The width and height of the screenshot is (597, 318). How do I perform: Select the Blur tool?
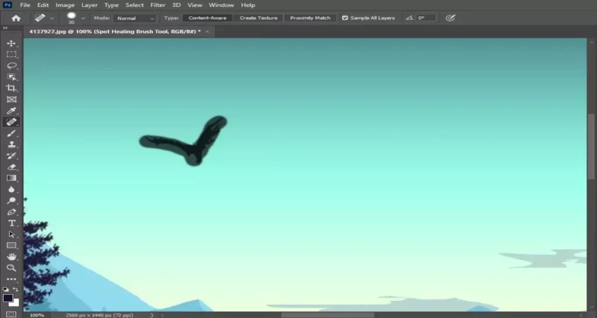(x=12, y=189)
